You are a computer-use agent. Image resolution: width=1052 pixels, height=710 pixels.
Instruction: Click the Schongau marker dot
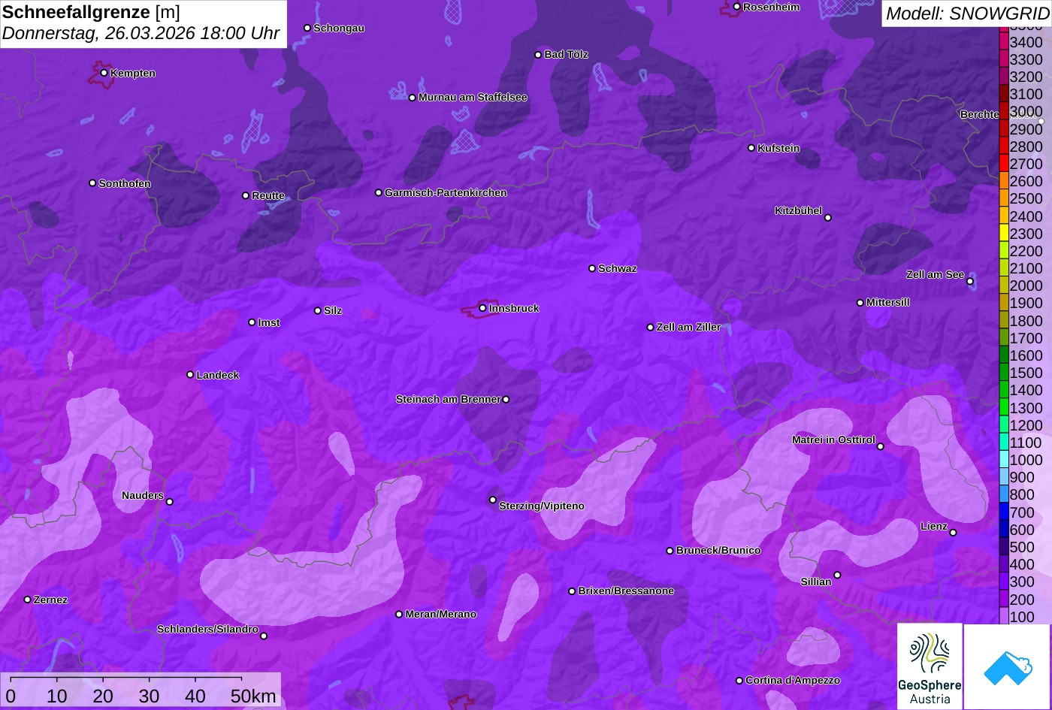point(307,28)
